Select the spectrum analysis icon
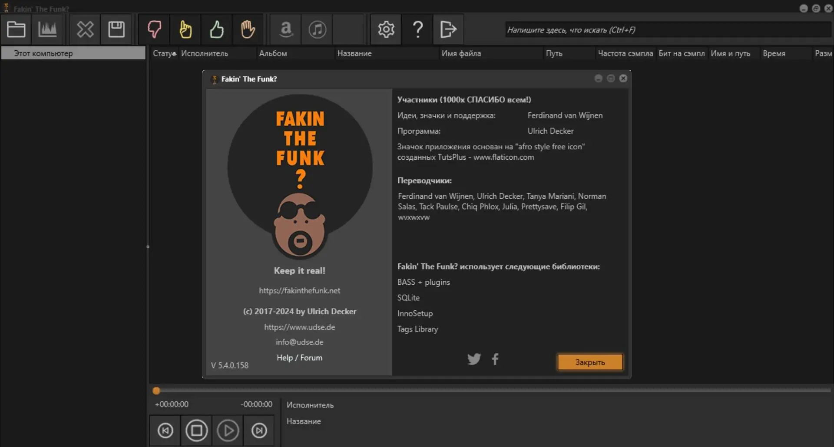This screenshot has height=447, width=834. (48, 29)
